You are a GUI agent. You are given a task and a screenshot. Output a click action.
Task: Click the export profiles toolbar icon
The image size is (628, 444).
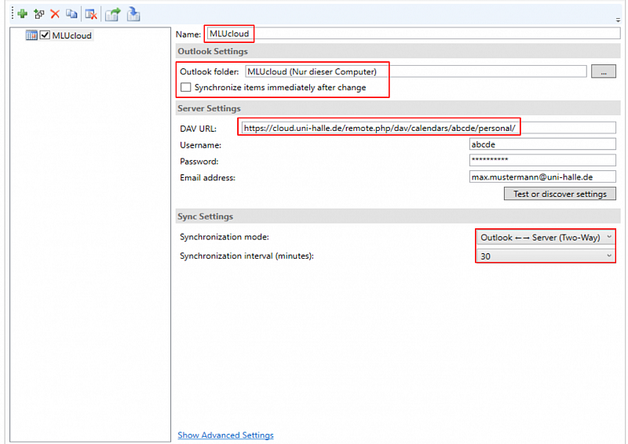[113, 14]
